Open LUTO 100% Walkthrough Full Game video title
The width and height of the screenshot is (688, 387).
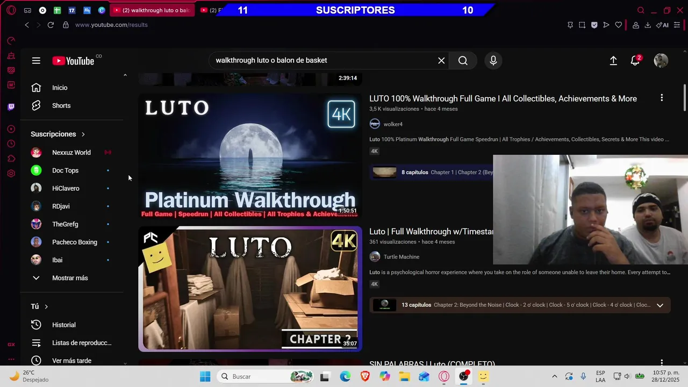tap(503, 98)
